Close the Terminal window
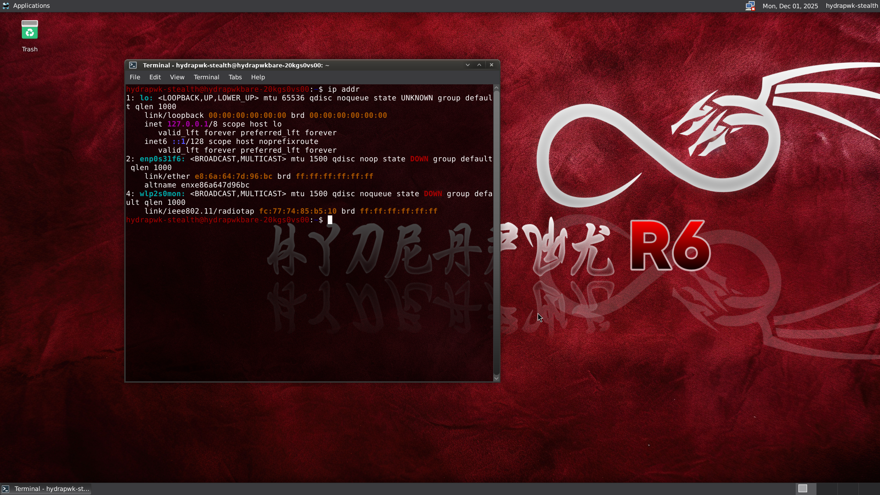This screenshot has height=495, width=880. [491, 65]
